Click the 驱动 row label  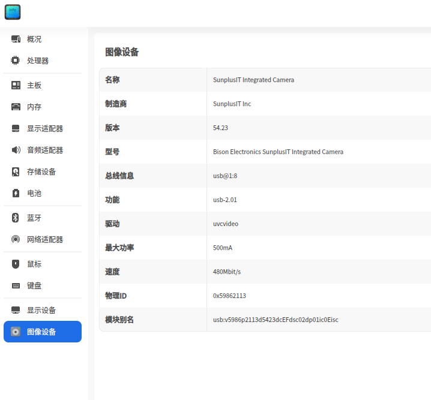click(112, 224)
